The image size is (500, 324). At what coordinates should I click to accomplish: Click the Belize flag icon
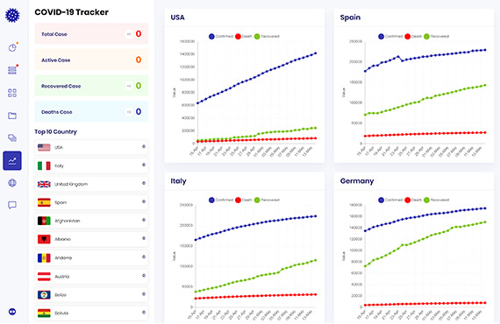pos(44,295)
